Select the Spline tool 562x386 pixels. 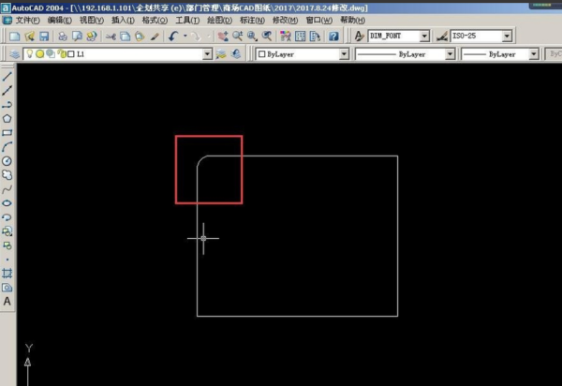point(7,189)
